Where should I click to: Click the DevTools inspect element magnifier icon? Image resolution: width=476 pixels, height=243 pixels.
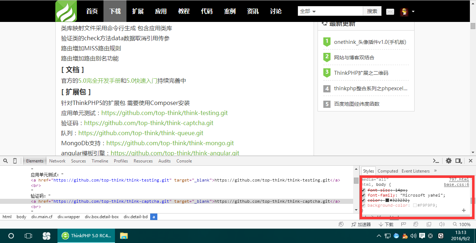pos(5,161)
